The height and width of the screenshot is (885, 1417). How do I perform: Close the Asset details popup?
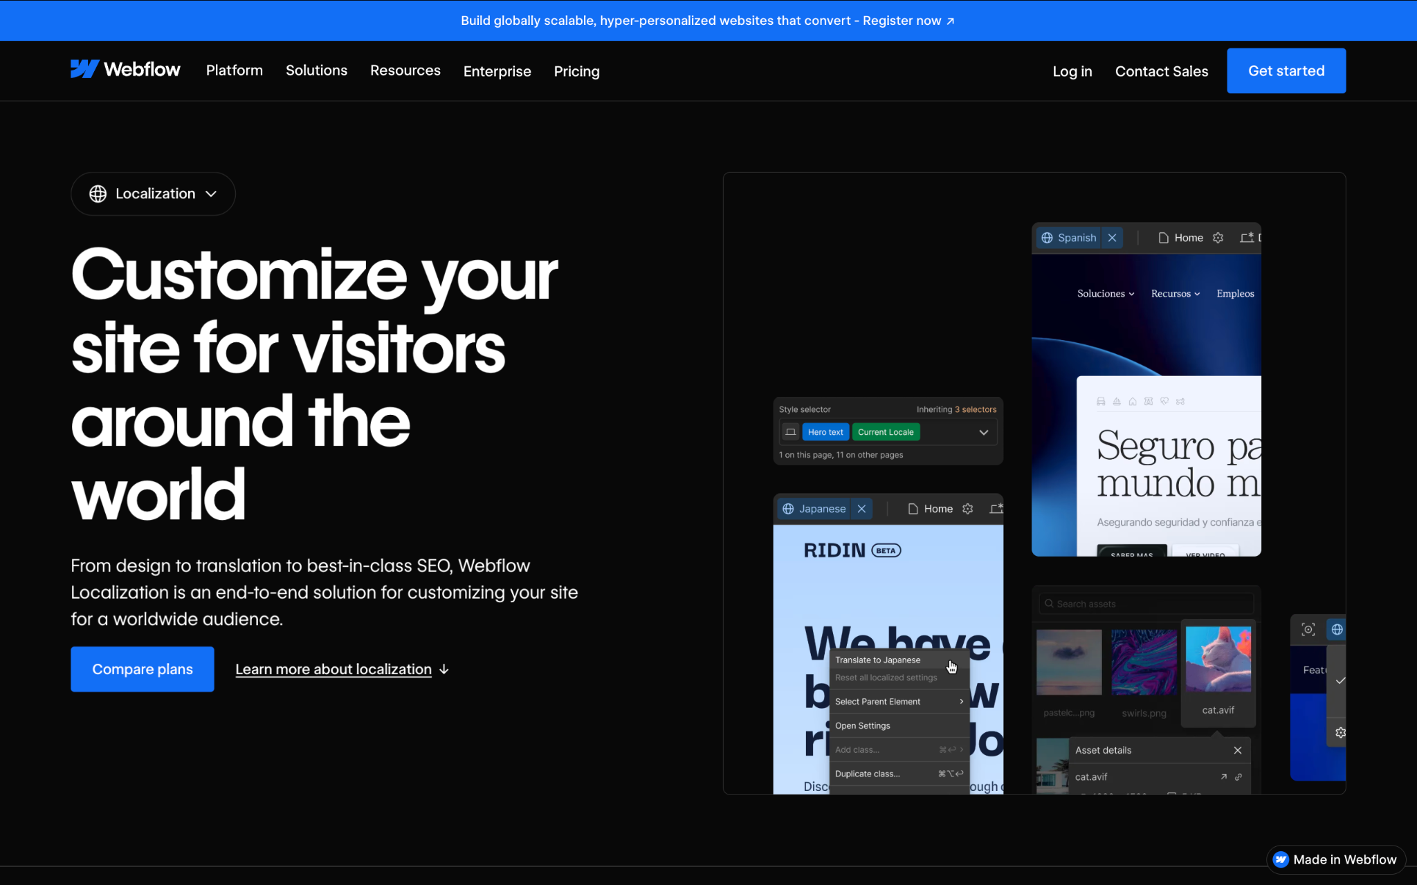pyautogui.click(x=1237, y=750)
